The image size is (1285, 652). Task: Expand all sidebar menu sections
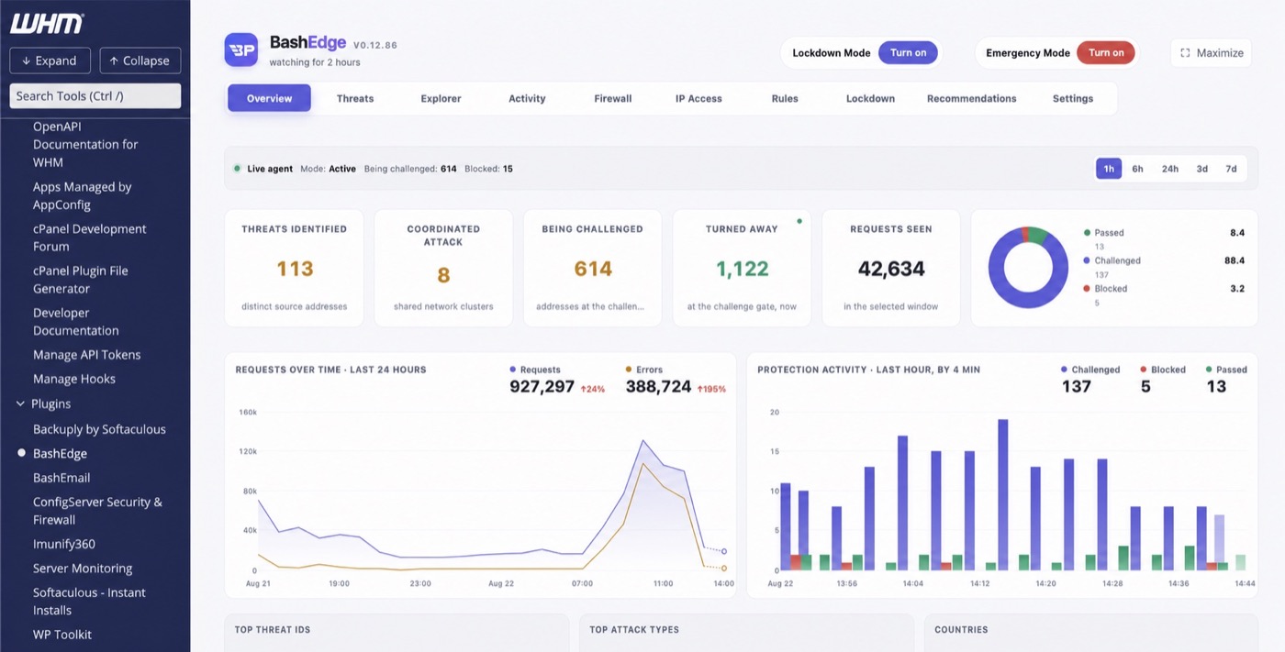pyautogui.click(x=50, y=61)
